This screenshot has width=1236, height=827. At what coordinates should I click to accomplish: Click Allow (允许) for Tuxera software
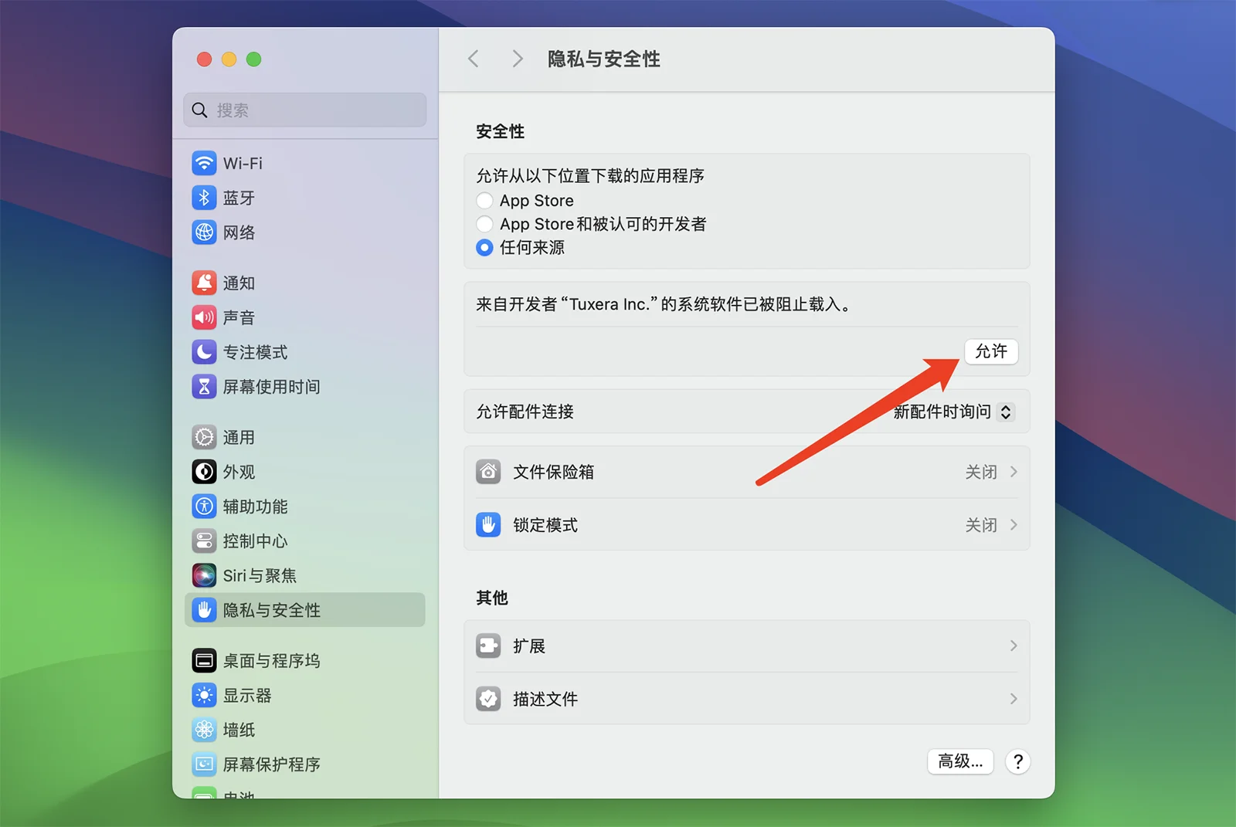pos(990,351)
